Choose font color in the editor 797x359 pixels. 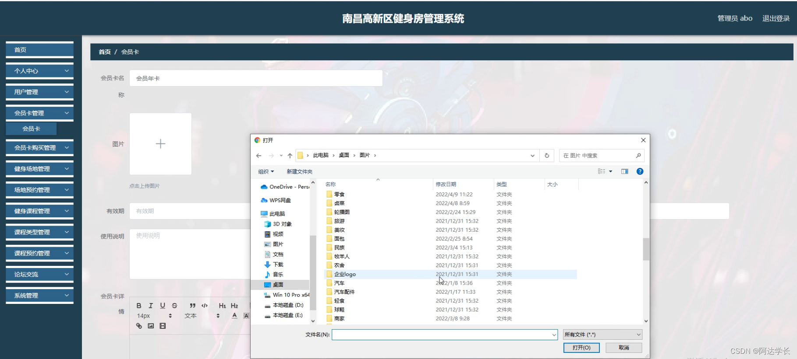pos(234,316)
